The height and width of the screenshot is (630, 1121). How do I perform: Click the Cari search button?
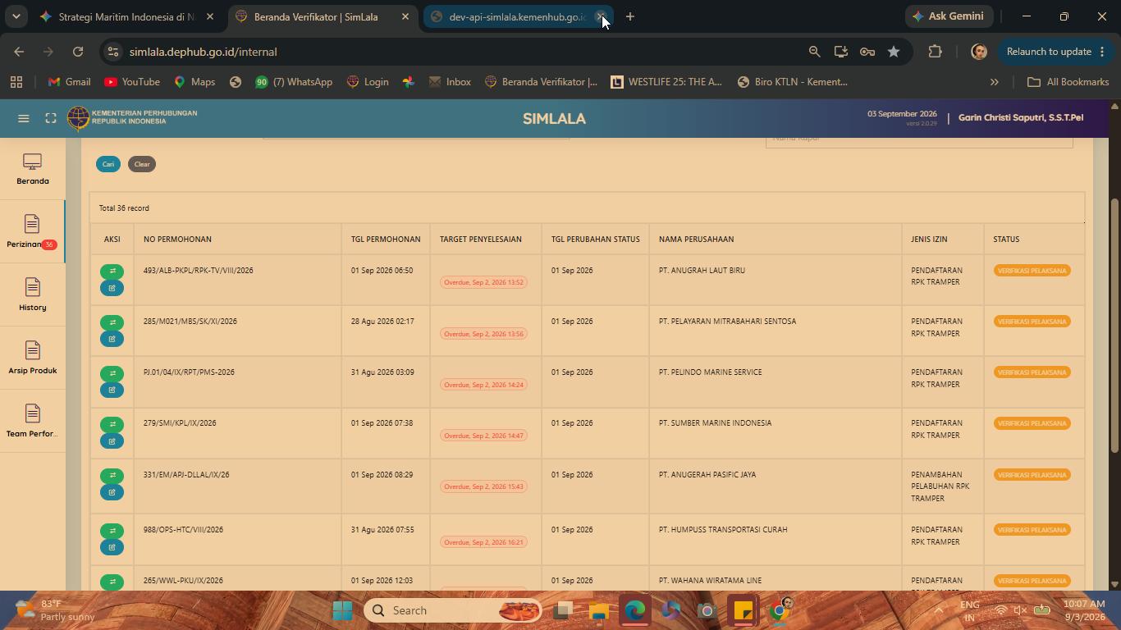[x=108, y=164]
